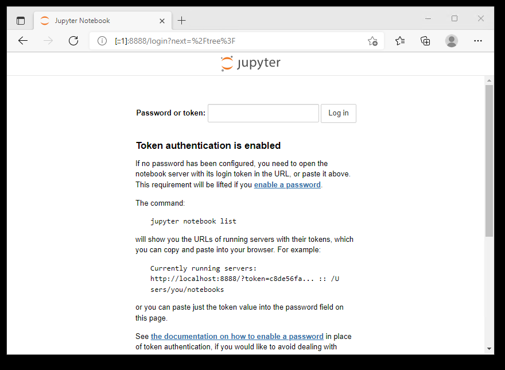
Task: Click the Jupyter logo in page header
Action: pos(251,63)
